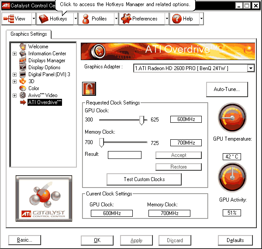
Task: Click the Displays Manager icon
Action: coord(23,61)
